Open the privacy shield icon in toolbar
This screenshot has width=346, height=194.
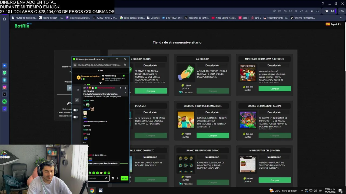point(291,11)
